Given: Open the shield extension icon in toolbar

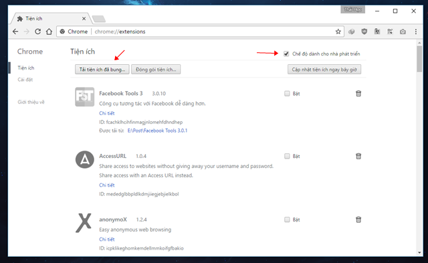Looking at the screenshot, I should coord(364,31).
